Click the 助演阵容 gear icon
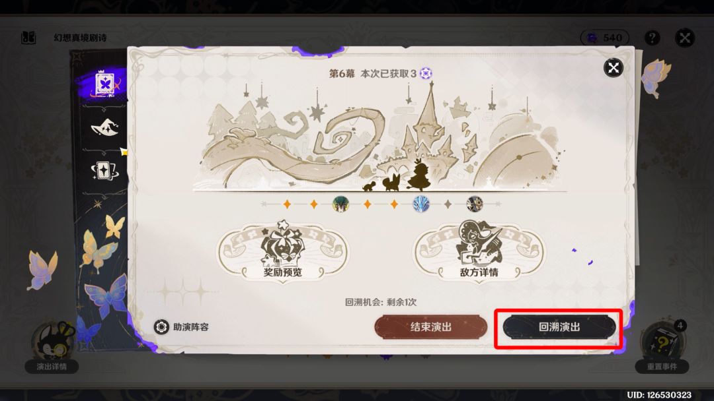This screenshot has height=401, width=714. coord(161,326)
